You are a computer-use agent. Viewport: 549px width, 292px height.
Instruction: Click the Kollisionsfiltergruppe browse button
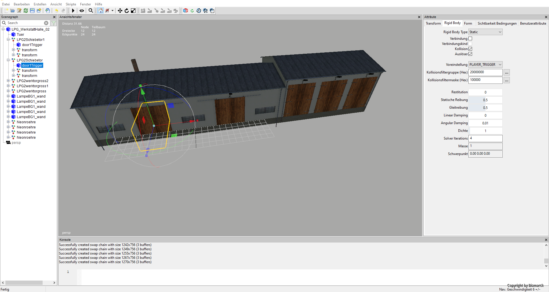(507, 72)
